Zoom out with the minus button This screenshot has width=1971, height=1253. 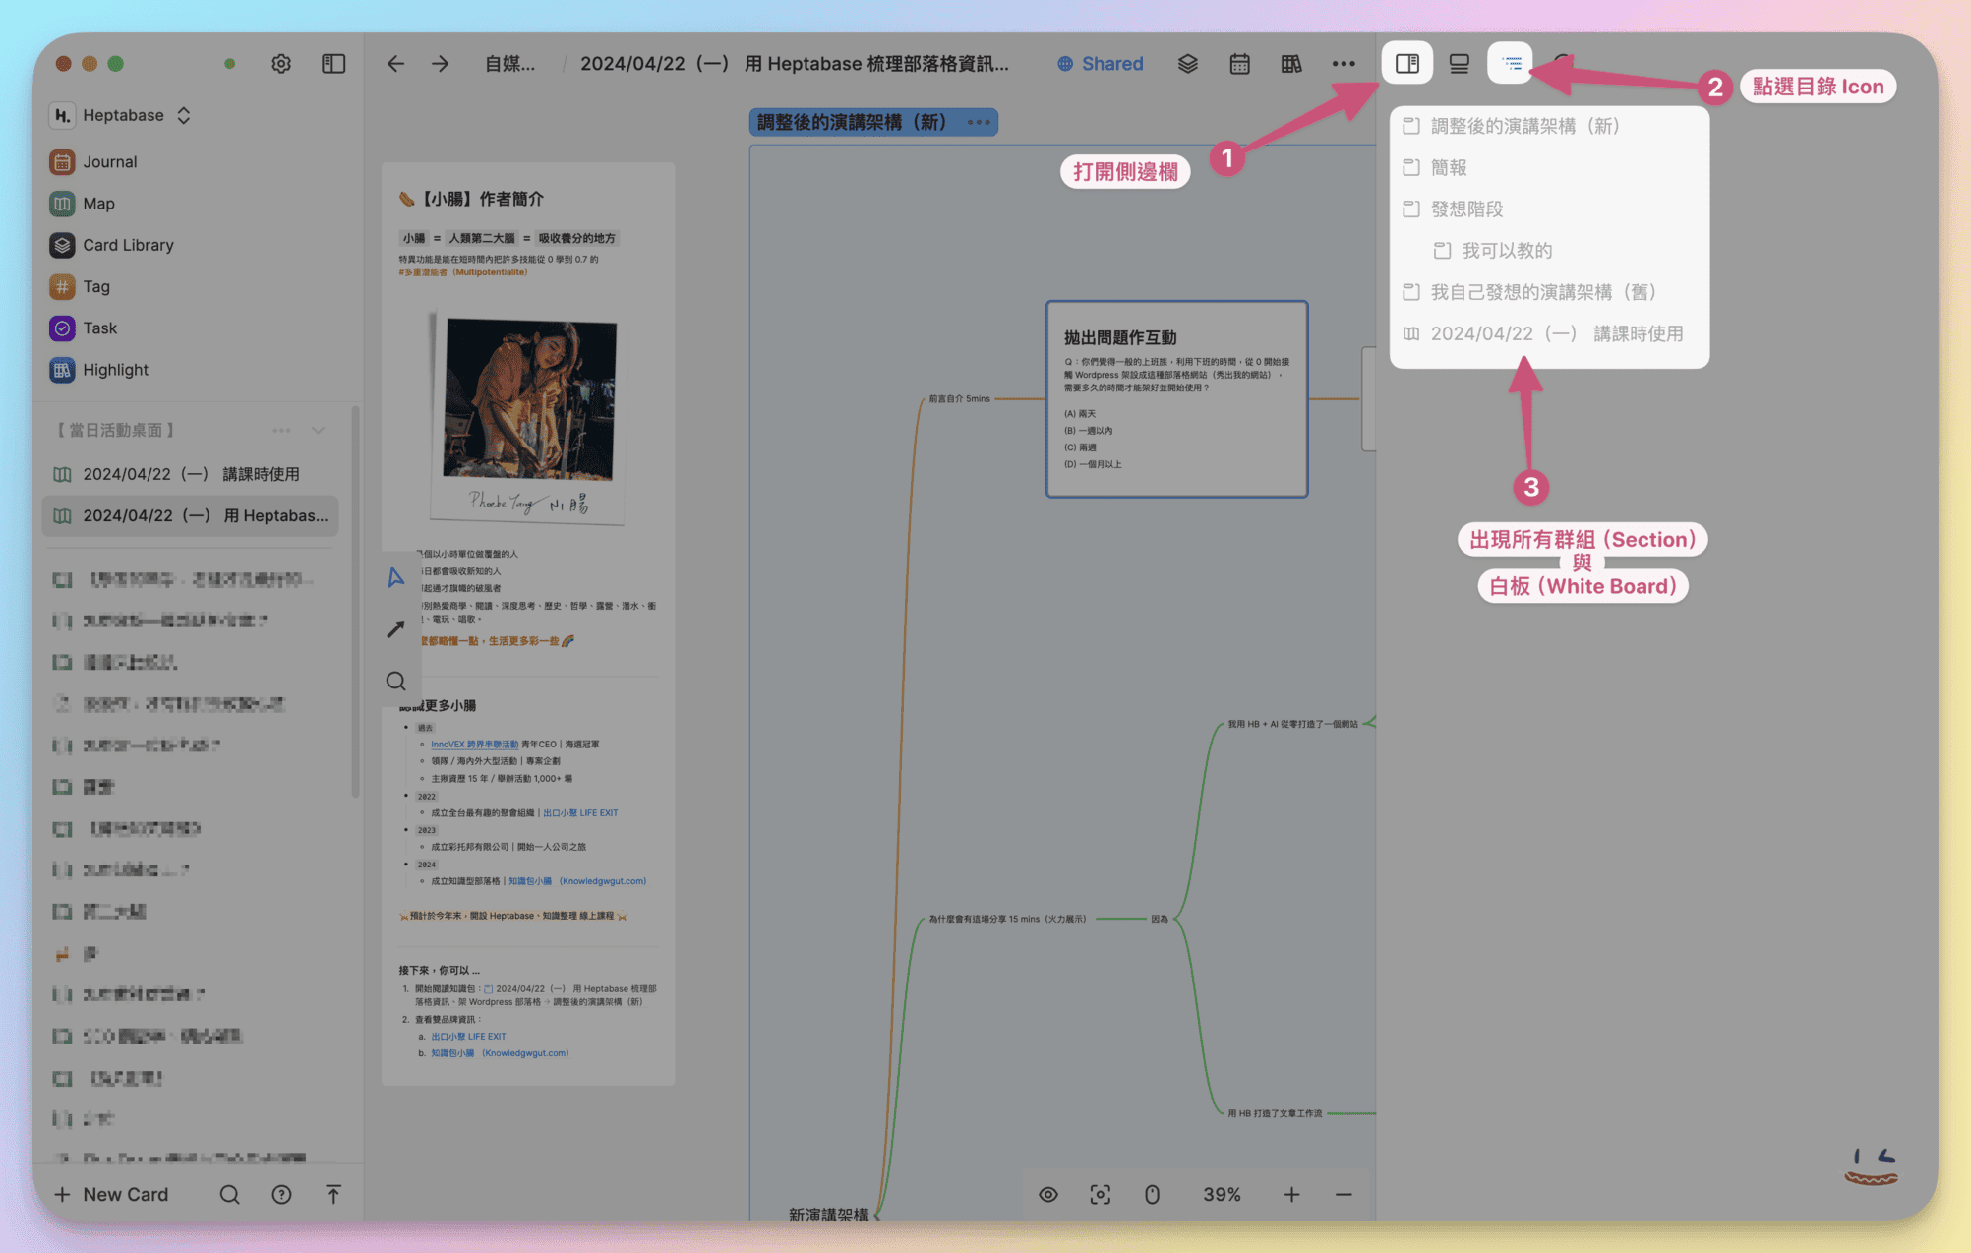[x=1344, y=1194]
